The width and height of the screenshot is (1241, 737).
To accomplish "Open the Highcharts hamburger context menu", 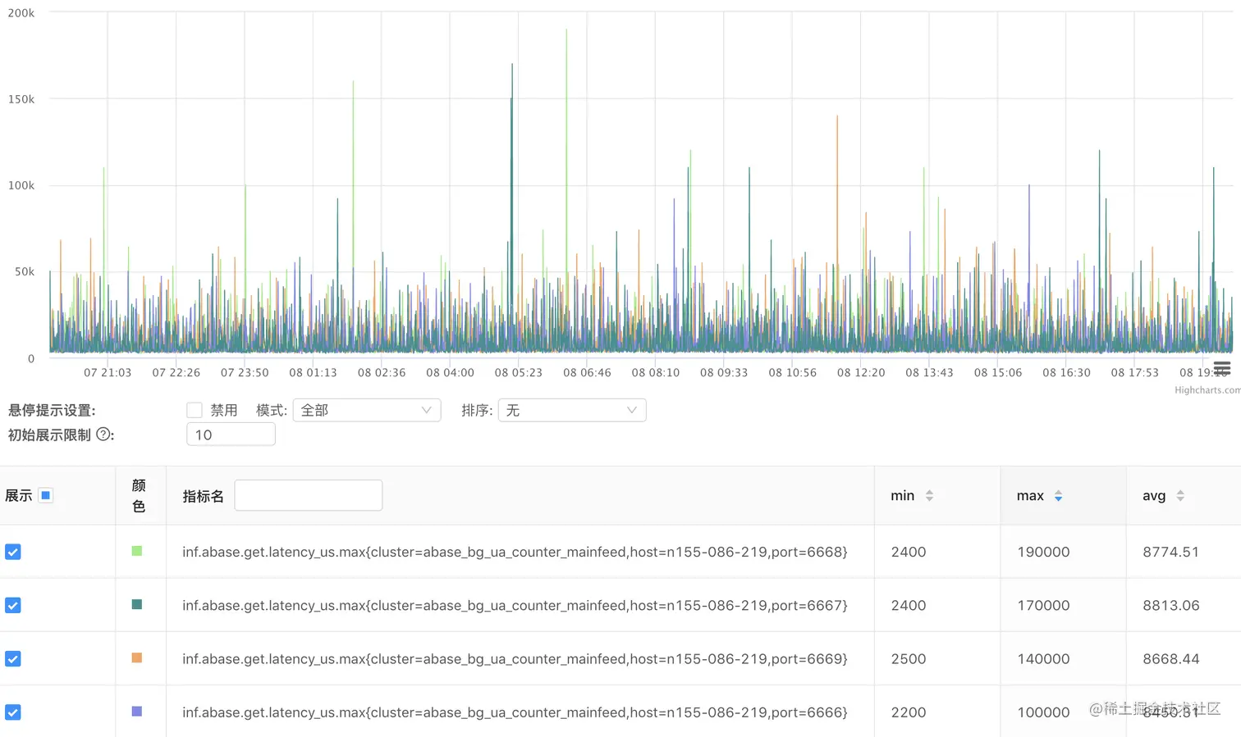I will click(1221, 368).
